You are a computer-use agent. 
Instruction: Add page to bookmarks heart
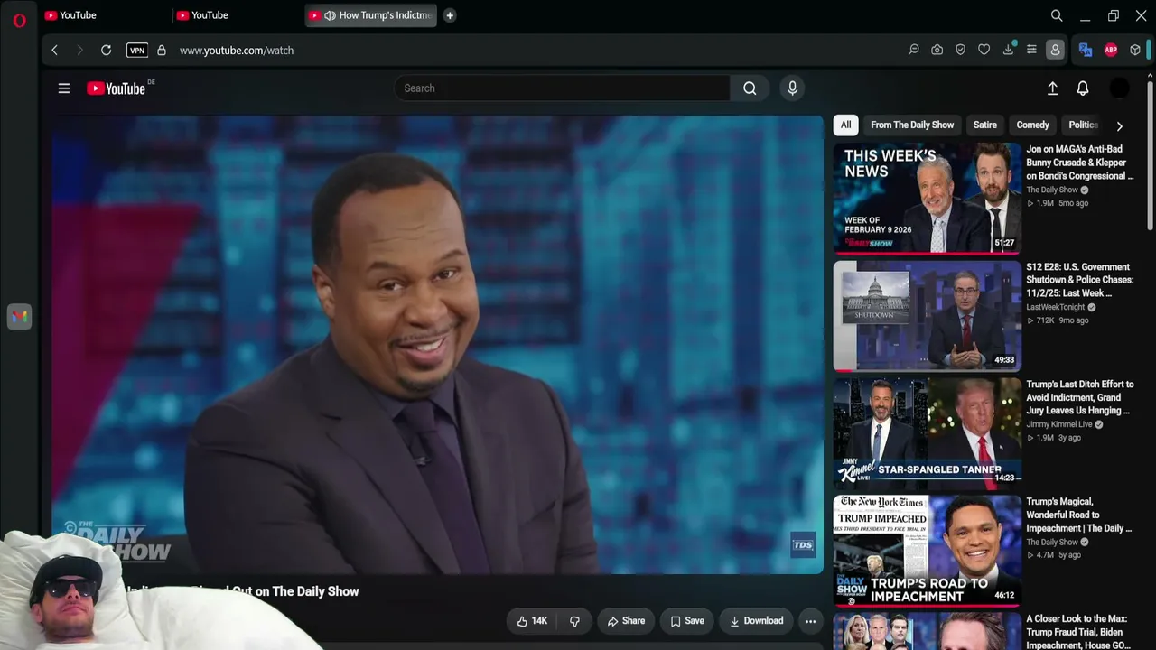[984, 51]
